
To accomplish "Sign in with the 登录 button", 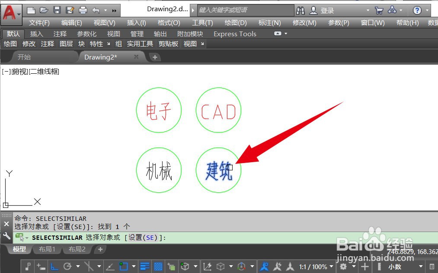I will click(327, 11).
